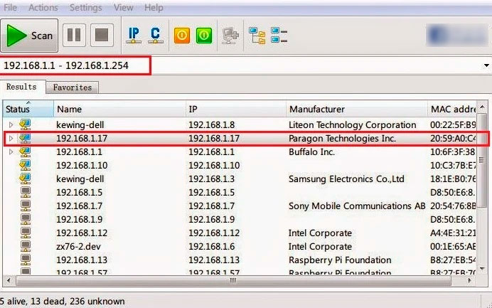The image size is (492, 308).
Task: Click the C subnet toolbar icon
Action: click(155, 35)
